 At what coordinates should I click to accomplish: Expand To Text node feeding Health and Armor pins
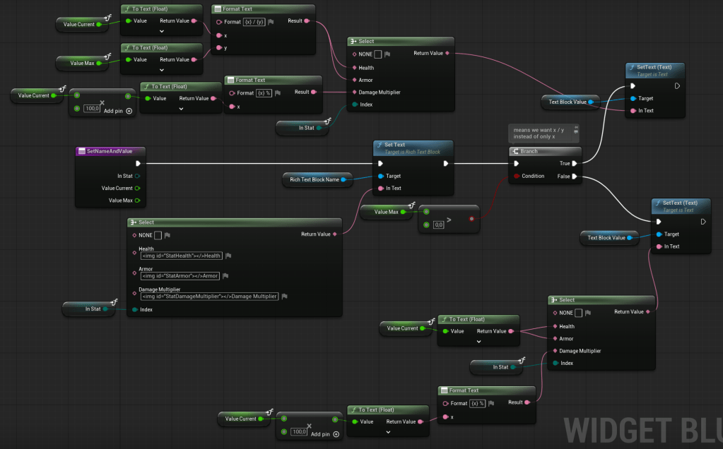coord(479,341)
